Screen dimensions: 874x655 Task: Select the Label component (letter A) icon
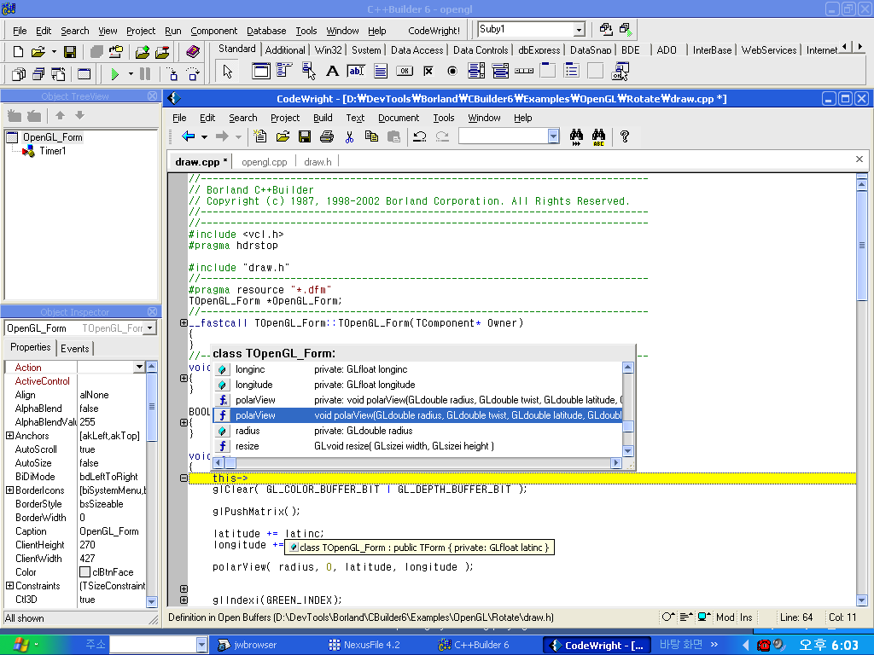pos(332,71)
